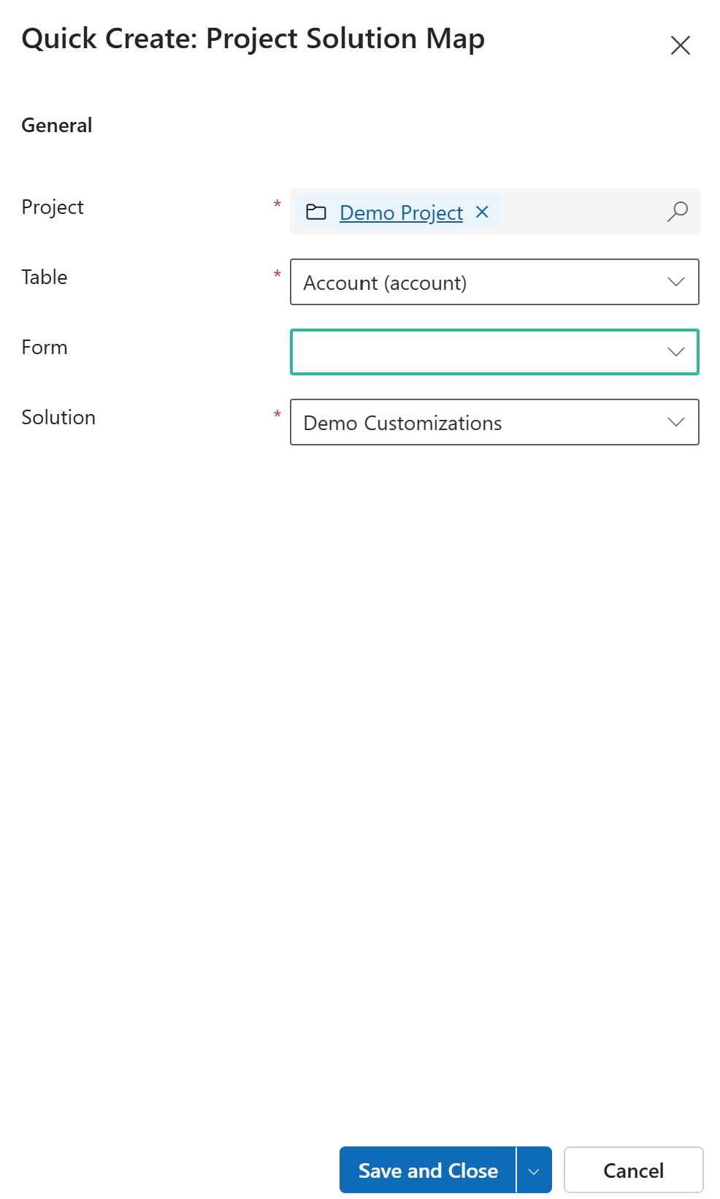The height and width of the screenshot is (1199, 720).
Task: Select the Account (account) table value
Action: [385, 283]
